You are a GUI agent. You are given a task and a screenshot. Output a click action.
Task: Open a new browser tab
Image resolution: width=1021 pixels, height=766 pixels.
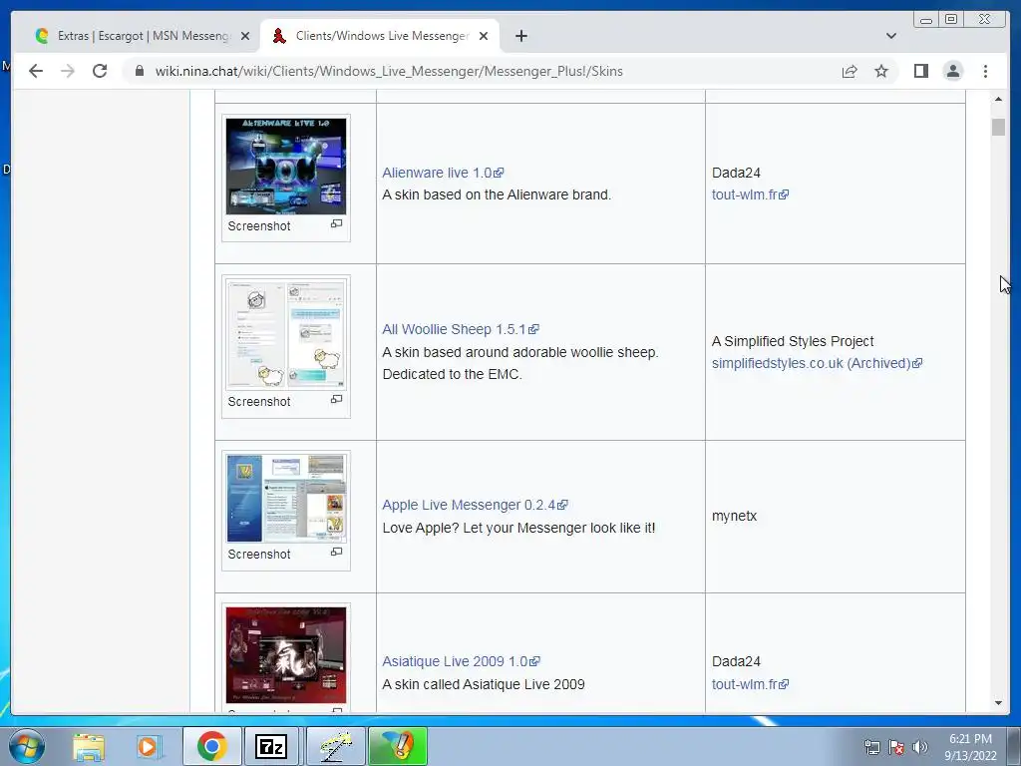click(520, 36)
